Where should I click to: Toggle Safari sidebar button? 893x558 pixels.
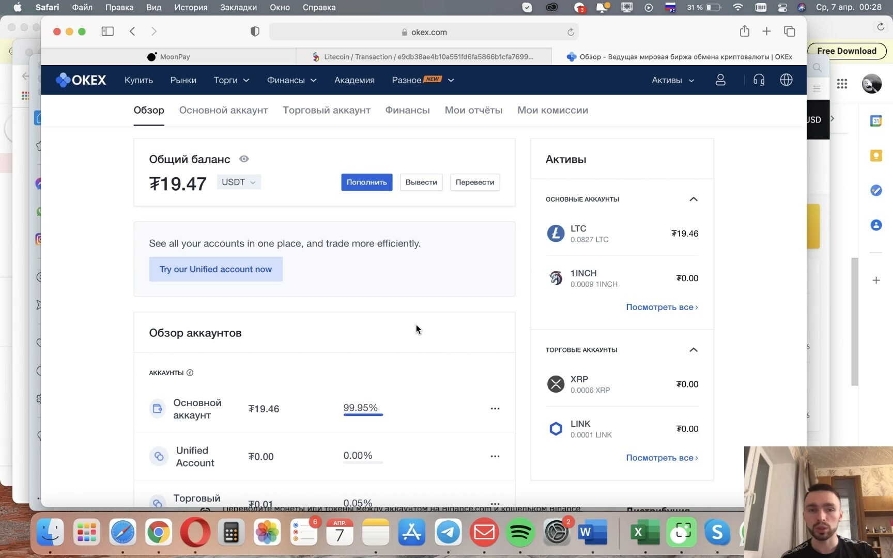tap(107, 32)
